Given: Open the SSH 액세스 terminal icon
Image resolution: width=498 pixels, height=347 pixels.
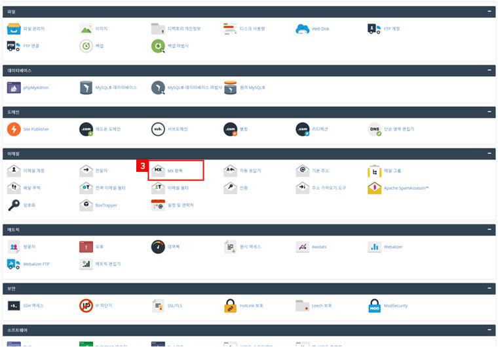Looking at the screenshot, I should coord(14,306).
